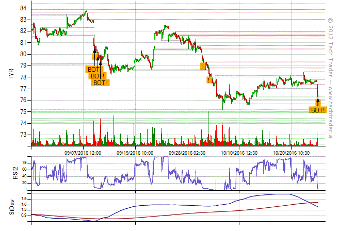The height and width of the screenshot is (231, 339).
Task: Click the orange exclamation marker near price 78
Action: tap(209, 80)
